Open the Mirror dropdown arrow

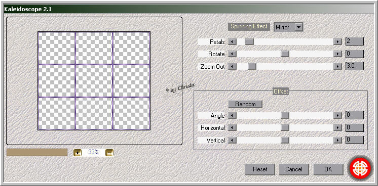click(298, 27)
